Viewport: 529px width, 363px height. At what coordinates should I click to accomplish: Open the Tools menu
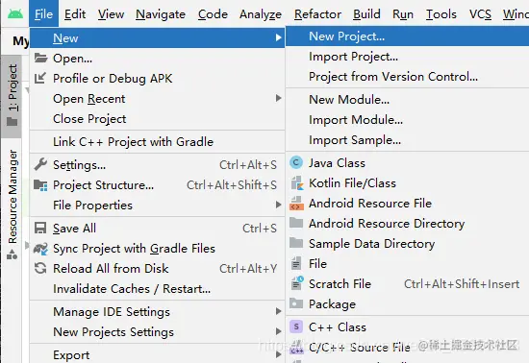pyautogui.click(x=441, y=14)
